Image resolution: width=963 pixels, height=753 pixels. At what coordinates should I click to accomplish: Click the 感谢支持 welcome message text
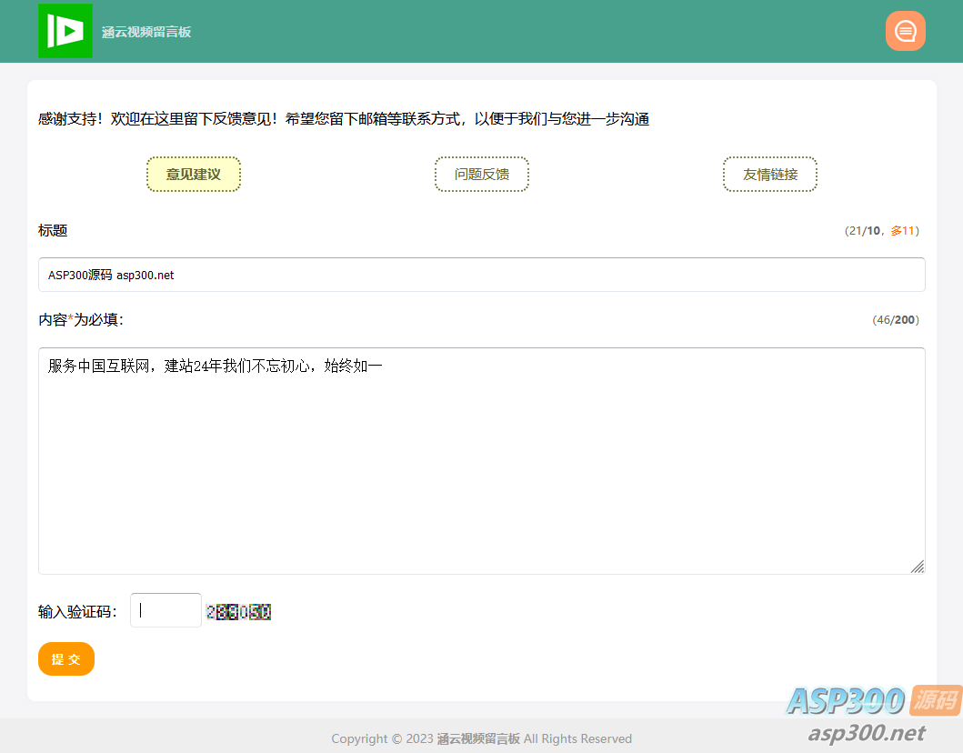click(x=343, y=119)
